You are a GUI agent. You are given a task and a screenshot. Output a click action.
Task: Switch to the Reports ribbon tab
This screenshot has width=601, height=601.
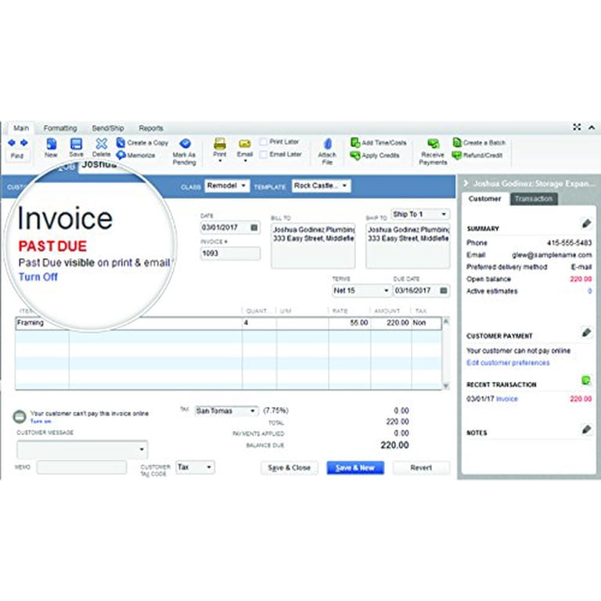coord(151,128)
